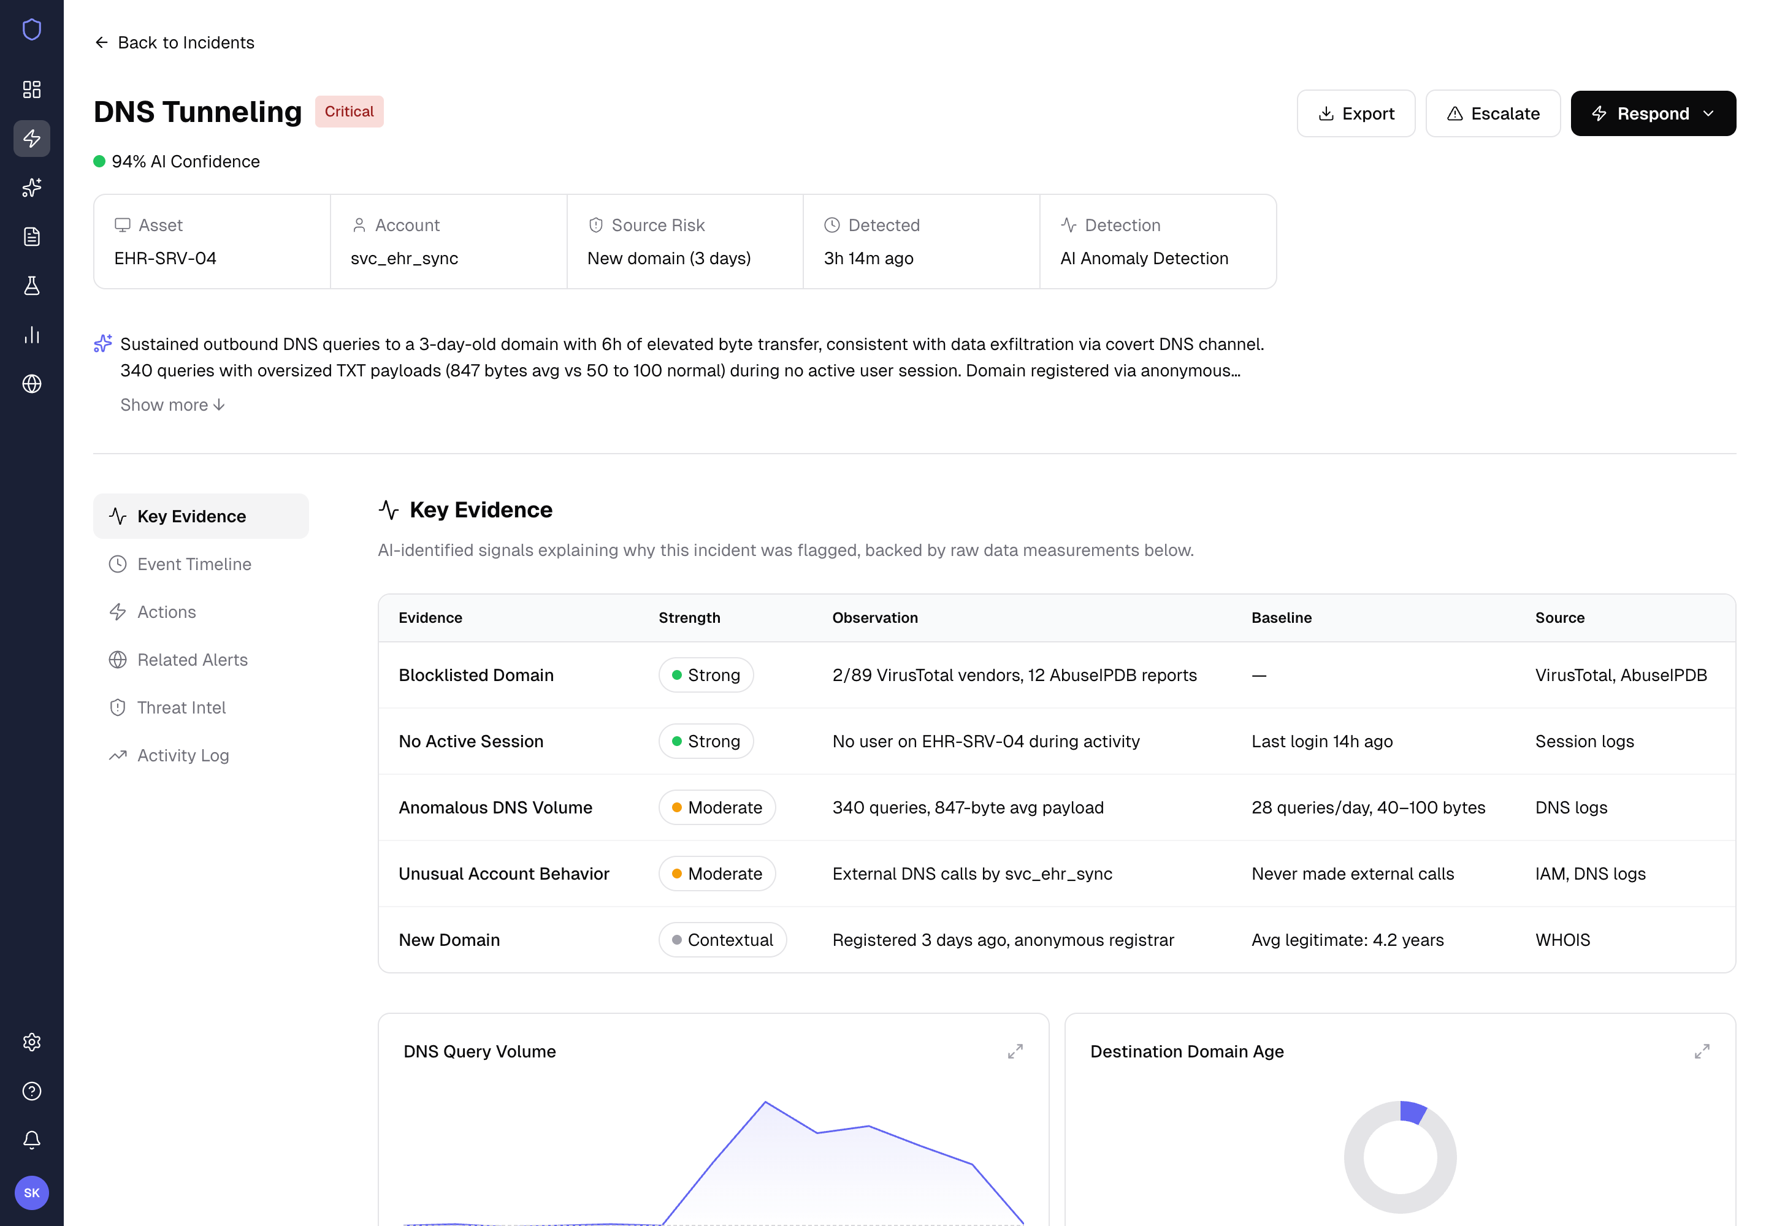This screenshot has height=1226, width=1766.
Task: Click the '3h 14m ago' detected value
Action: coord(868,258)
